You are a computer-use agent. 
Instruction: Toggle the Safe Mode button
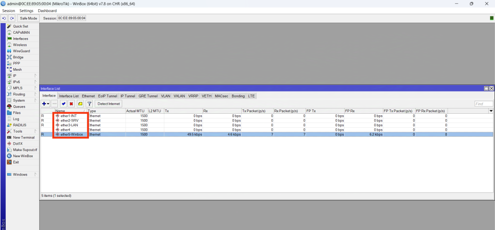[29, 18]
